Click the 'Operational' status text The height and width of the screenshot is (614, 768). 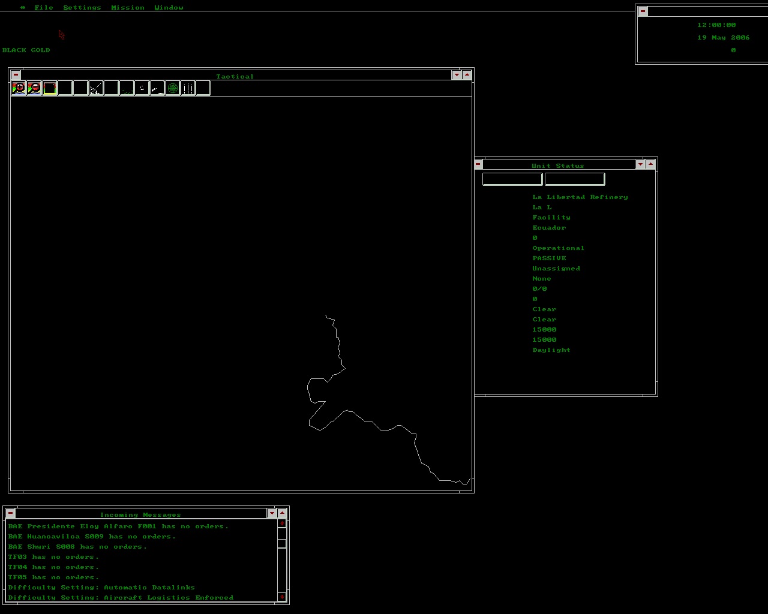pos(559,248)
